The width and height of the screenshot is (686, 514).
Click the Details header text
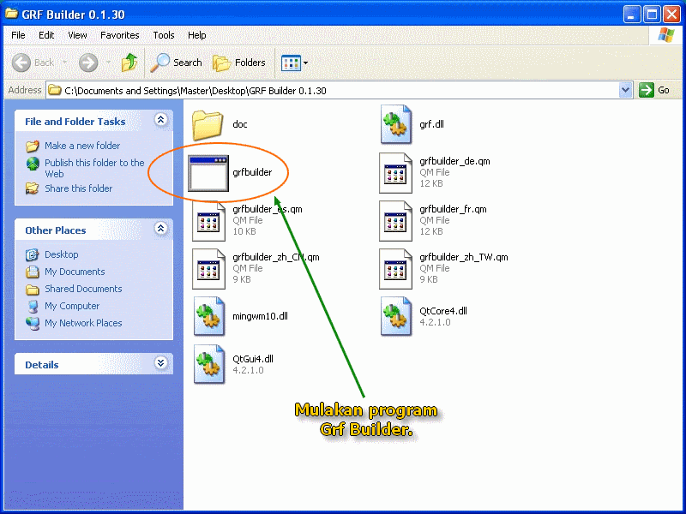coord(41,365)
